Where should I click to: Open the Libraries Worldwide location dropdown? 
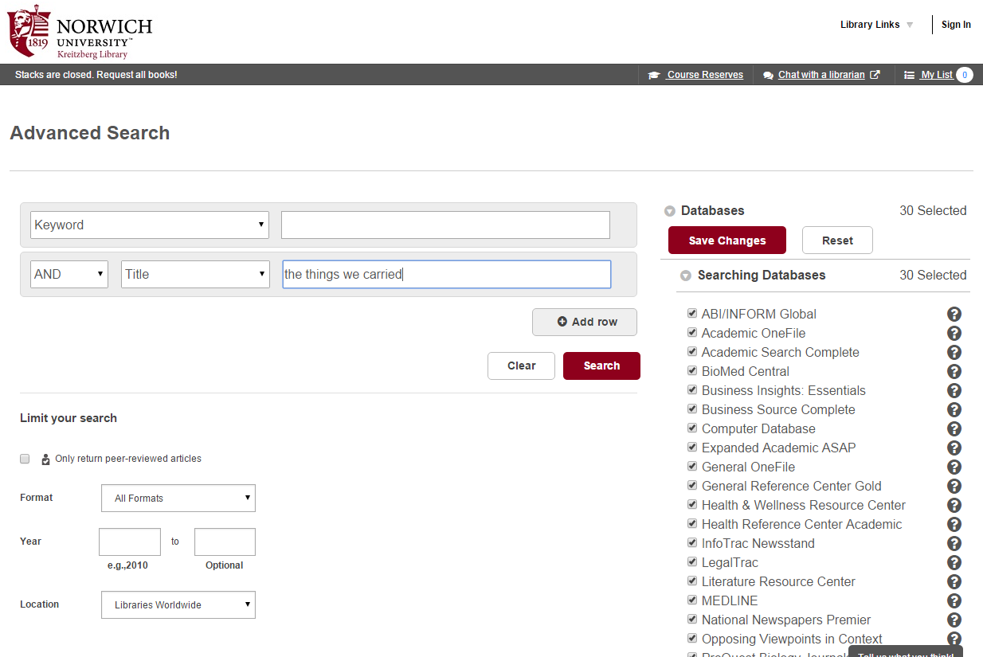[178, 604]
